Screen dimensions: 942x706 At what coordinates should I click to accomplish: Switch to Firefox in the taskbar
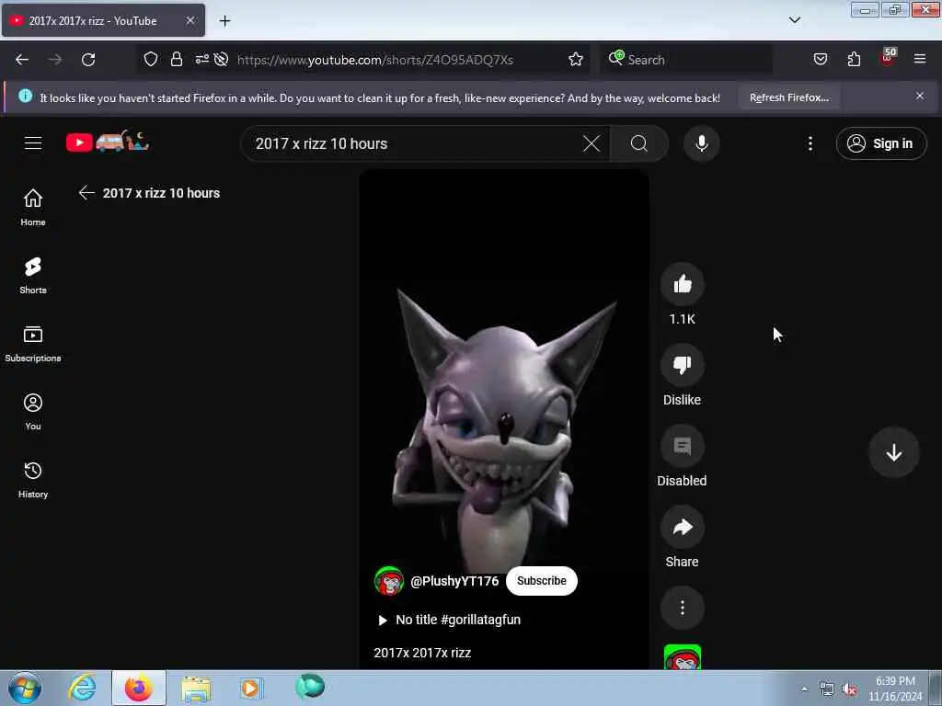(139, 688)
